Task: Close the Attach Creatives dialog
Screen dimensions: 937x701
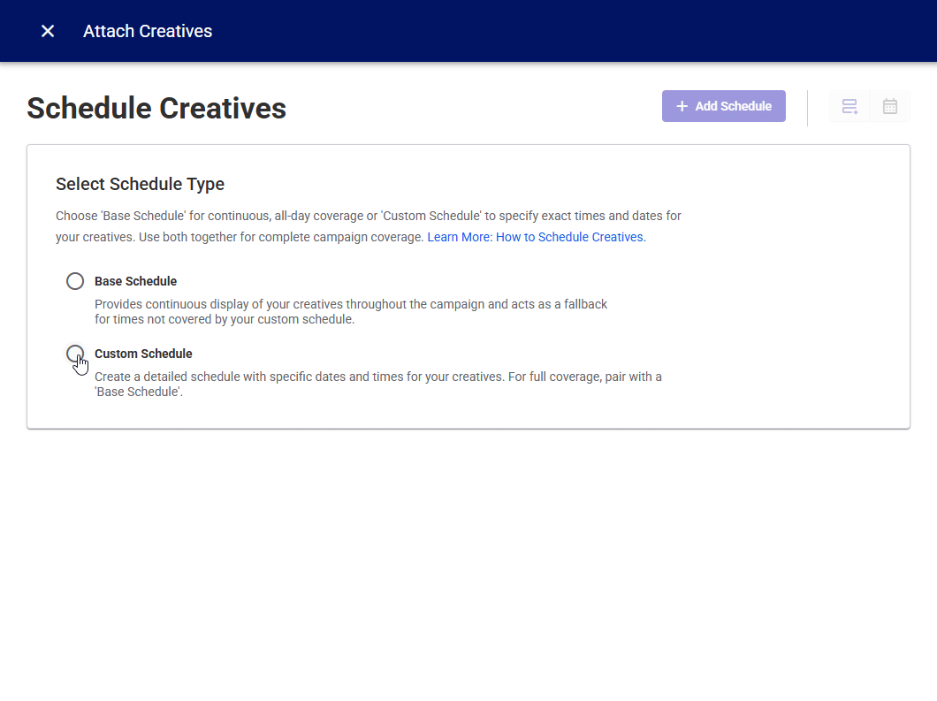Action: click(48, 31)
